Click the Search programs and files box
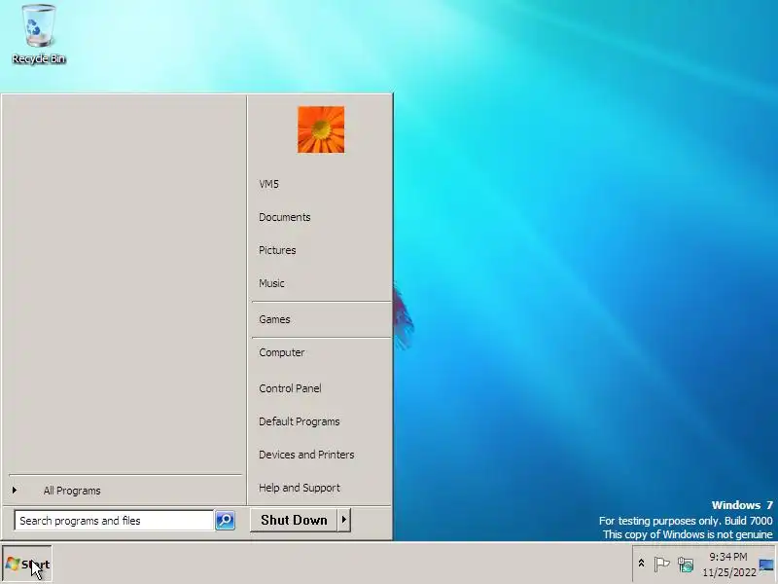The width and height of the screenshot is (778, 584). pos(114,521)
